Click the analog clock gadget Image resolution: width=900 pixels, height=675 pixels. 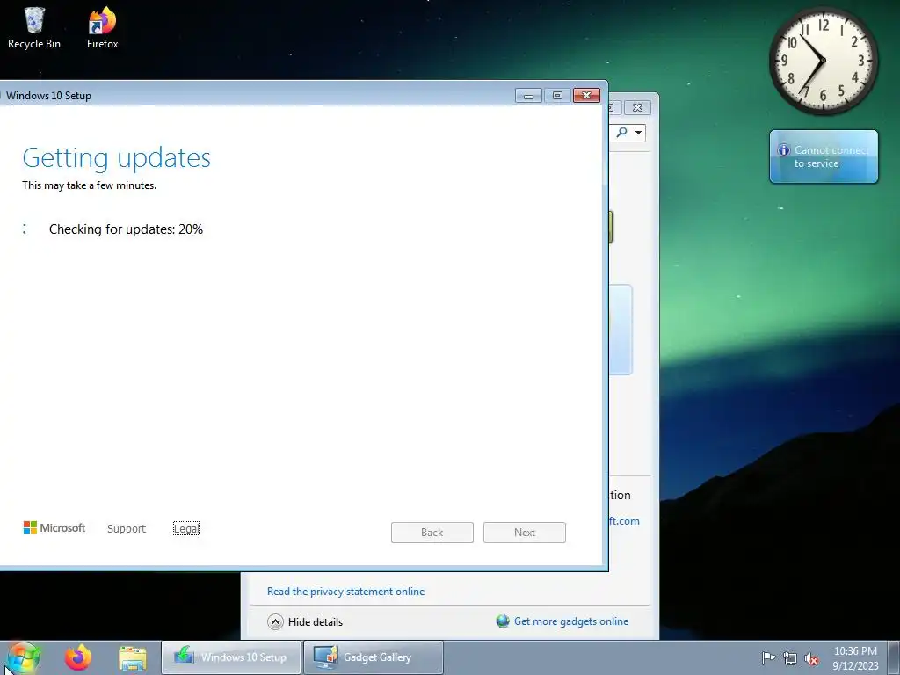(x=823, y=61)
